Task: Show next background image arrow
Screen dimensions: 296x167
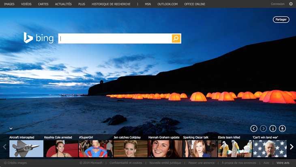Action: [263, 129]
